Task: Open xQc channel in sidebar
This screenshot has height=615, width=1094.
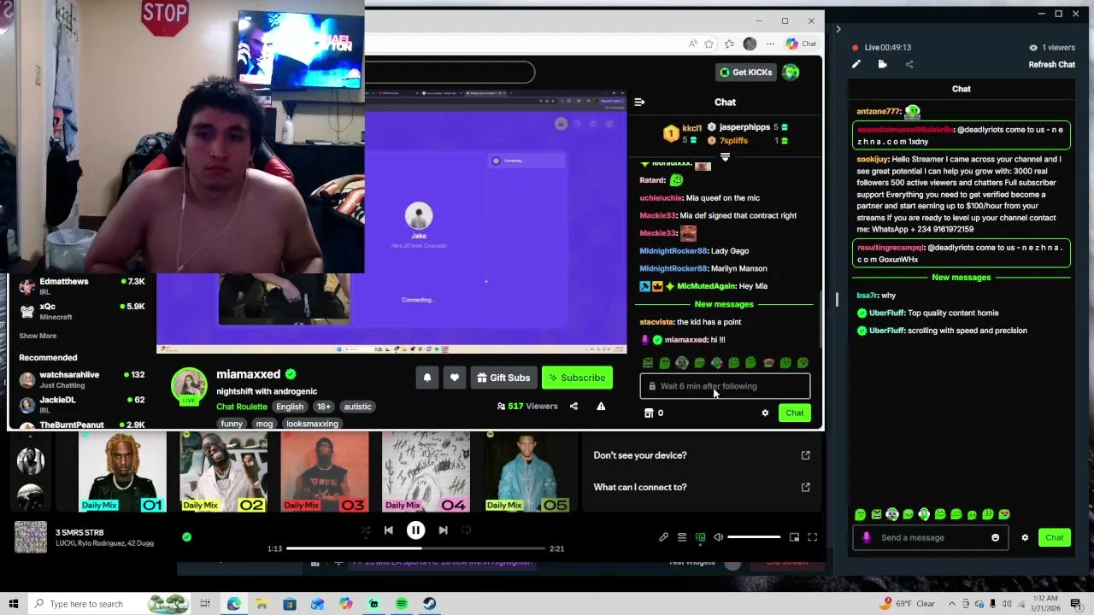Action: click(x=82, y=311)
